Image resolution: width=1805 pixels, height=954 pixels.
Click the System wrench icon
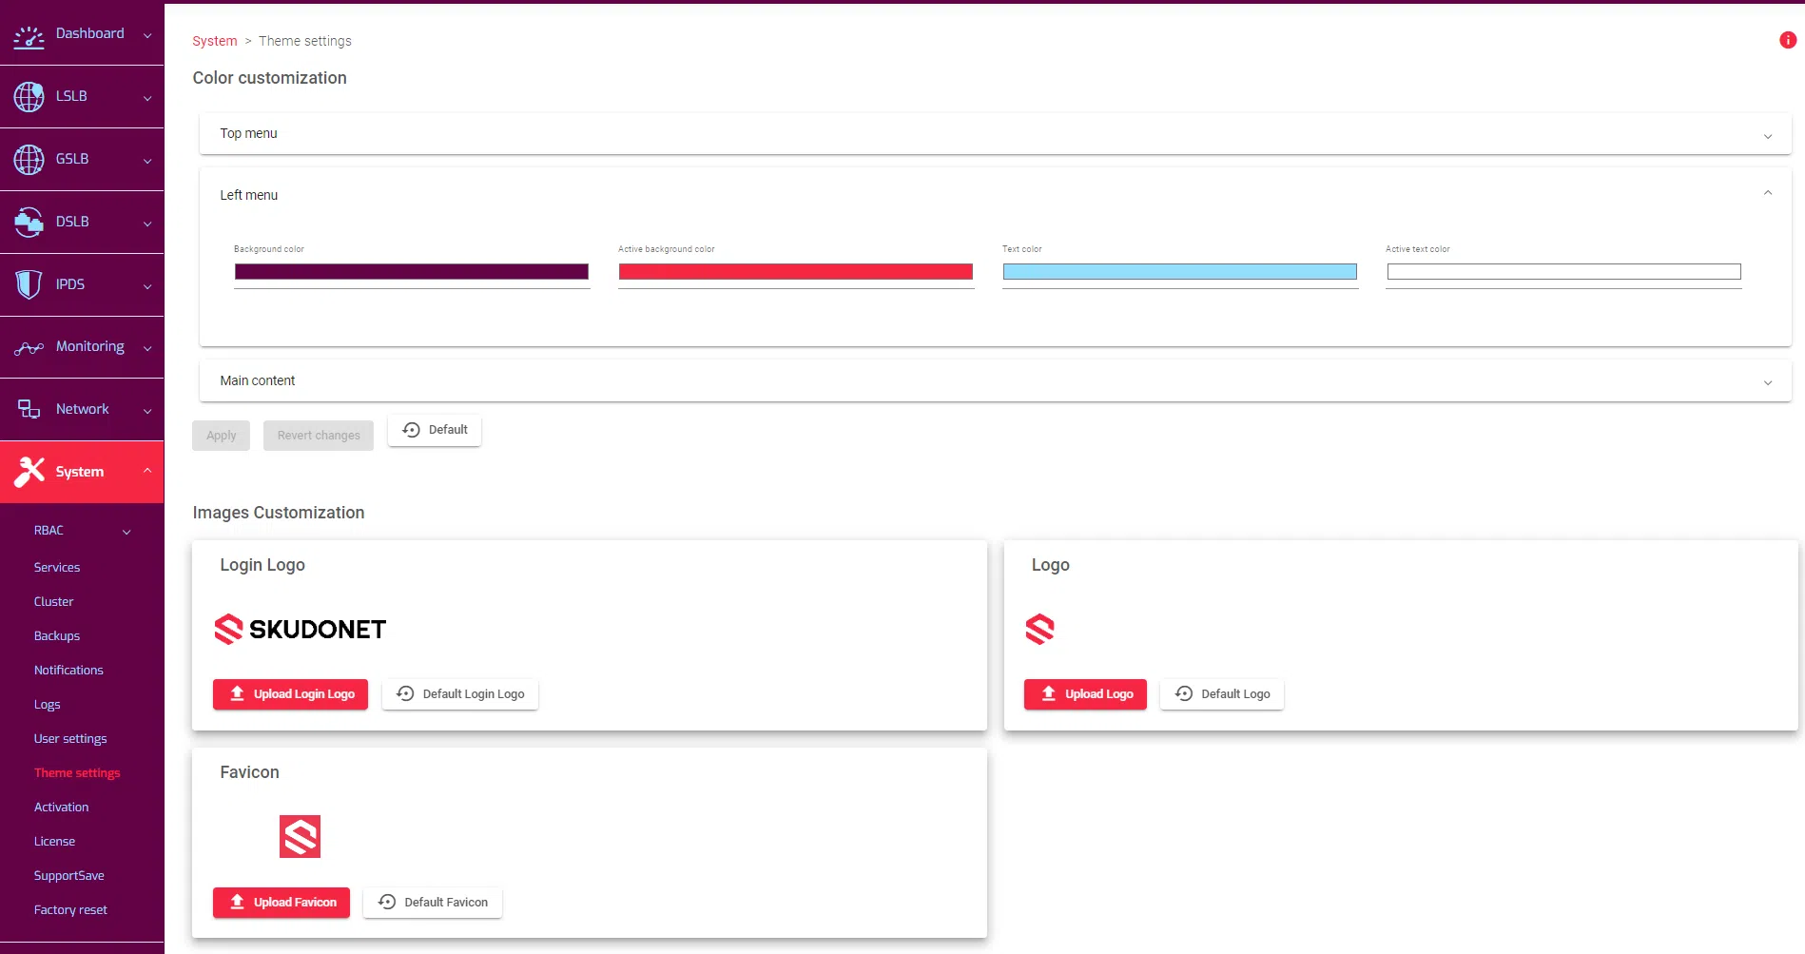[29, 471]
